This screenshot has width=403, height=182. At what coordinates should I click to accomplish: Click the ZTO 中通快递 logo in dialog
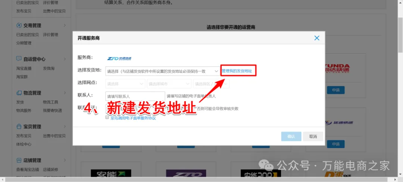click(119, 58)
